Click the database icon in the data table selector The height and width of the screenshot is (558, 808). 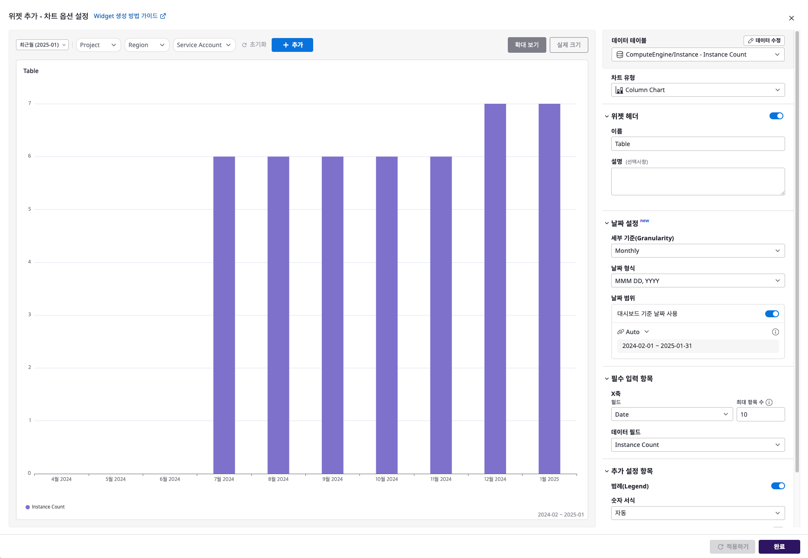620,54
